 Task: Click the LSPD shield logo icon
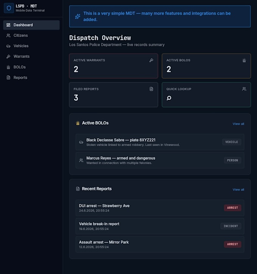(9, 8)
